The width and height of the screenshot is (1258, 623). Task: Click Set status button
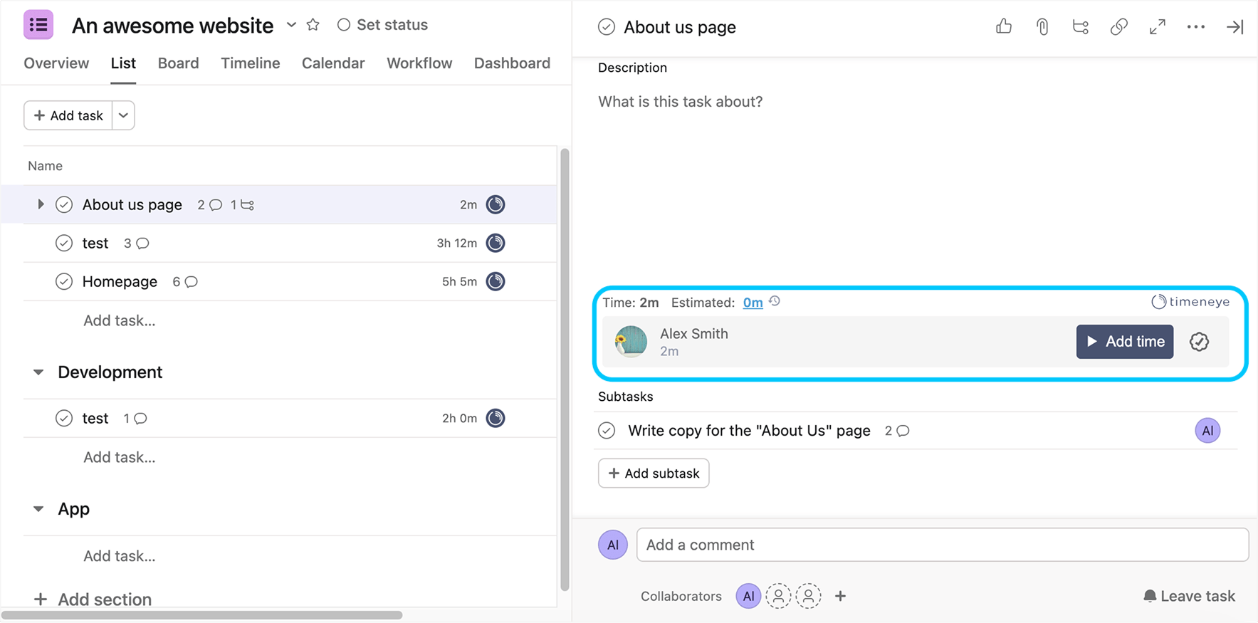point(382,25)
